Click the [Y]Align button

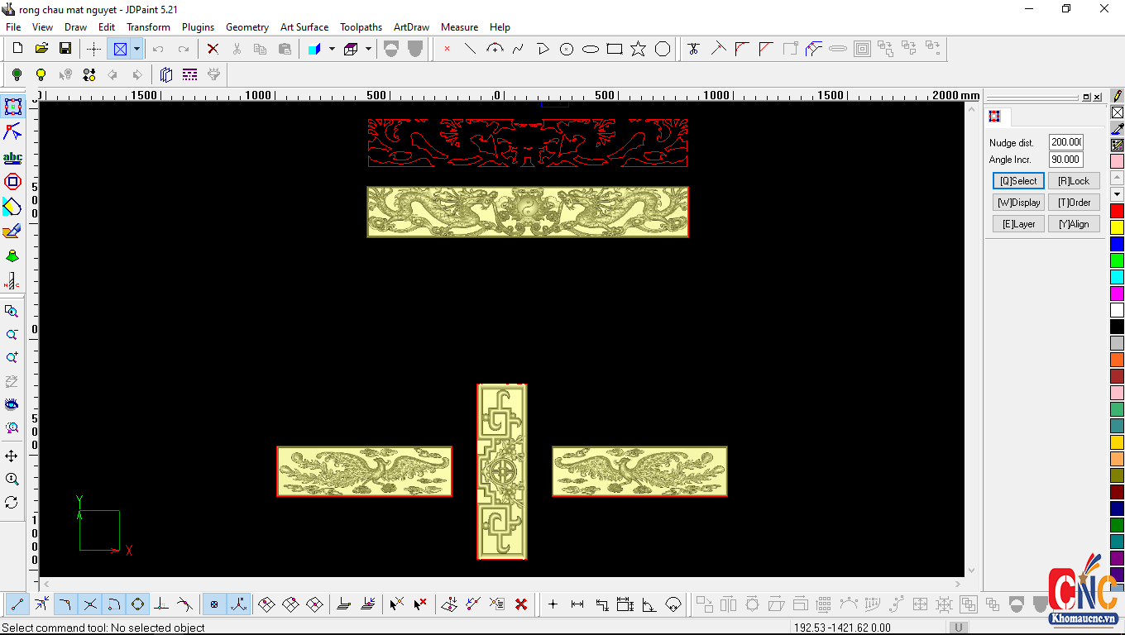point(1074,224)
